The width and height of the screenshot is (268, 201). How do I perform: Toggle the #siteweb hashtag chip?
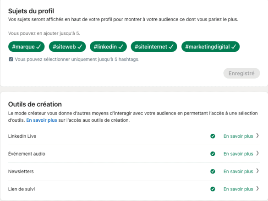(x=67, y=47)
